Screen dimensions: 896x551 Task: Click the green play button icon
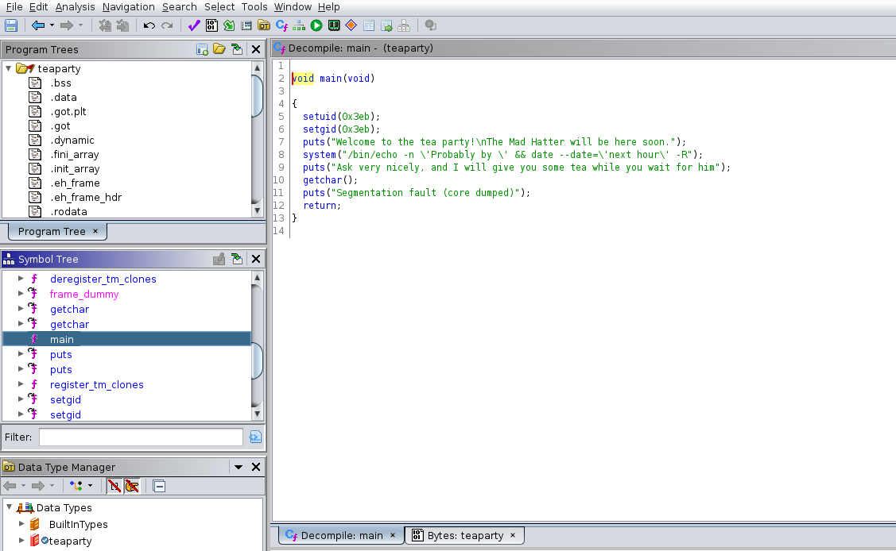(x=316, y=25)
